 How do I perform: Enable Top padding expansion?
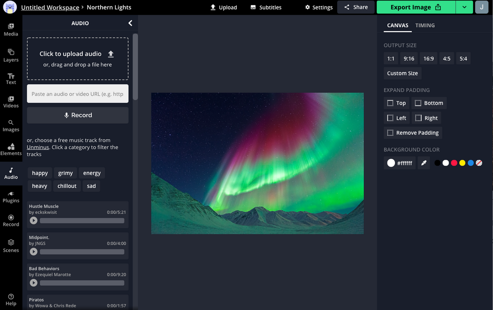(x=396, y=103)
